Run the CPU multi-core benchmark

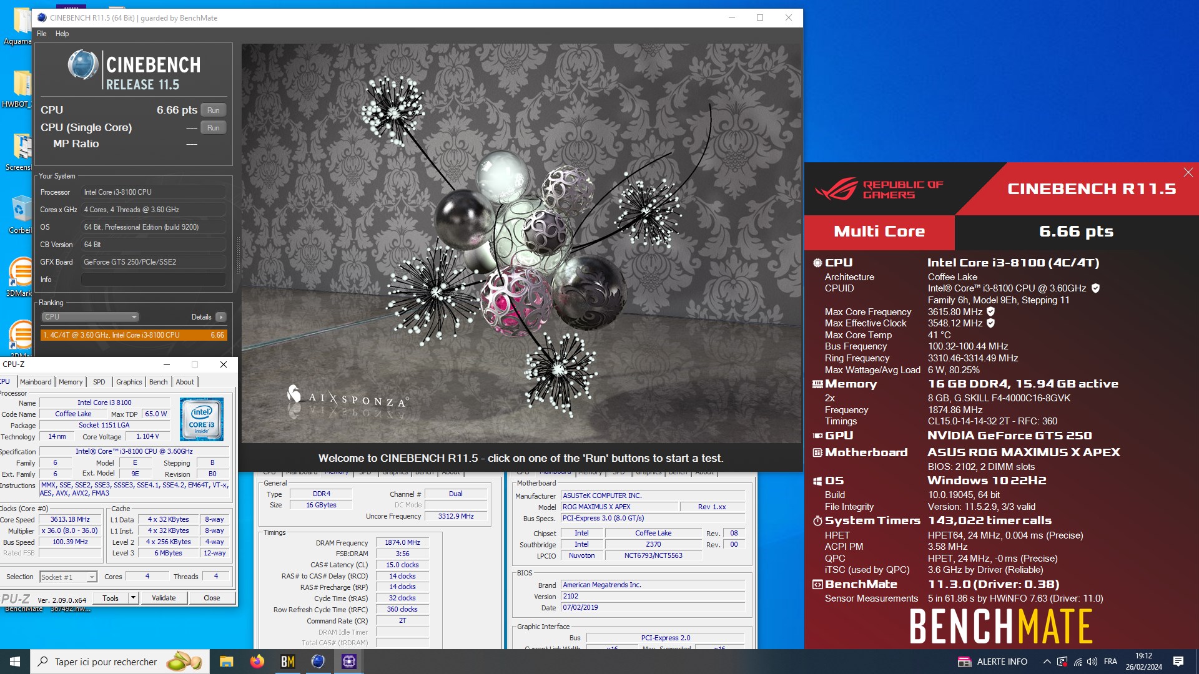(x=213, y=110)
